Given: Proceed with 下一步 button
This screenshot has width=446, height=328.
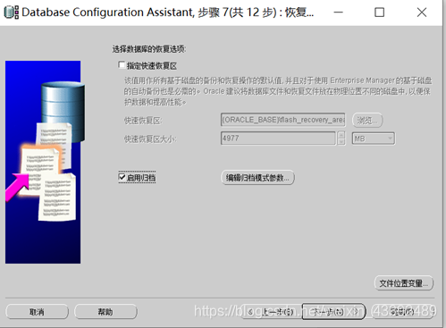Looking at the screenshot, I should (333, 312).
